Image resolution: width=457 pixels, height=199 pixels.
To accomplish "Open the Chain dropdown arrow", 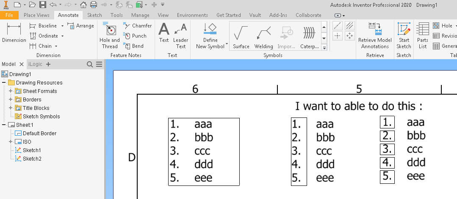I will click(56, 46).
